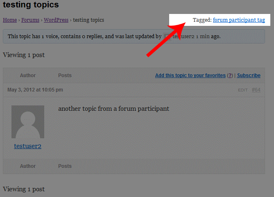Screen dimensions: 274x197
Task: Add this topic to your favorites
Action: pyautogui.click(x=190, y=76)
